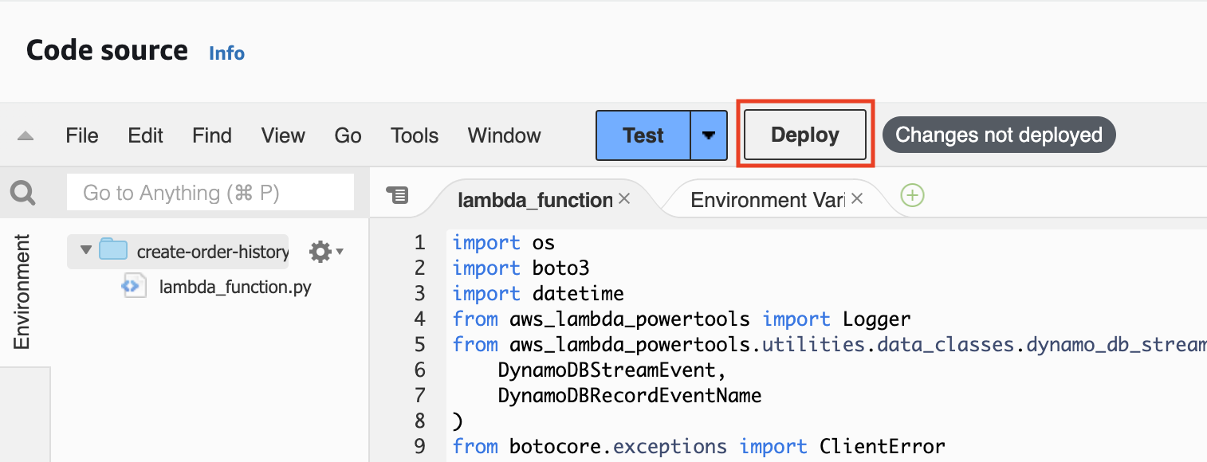Click the Changes not deployed badge

point(999,135)
